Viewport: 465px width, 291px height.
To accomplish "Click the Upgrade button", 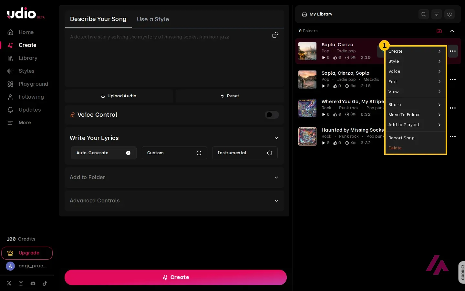I will [x=27, y=253].
